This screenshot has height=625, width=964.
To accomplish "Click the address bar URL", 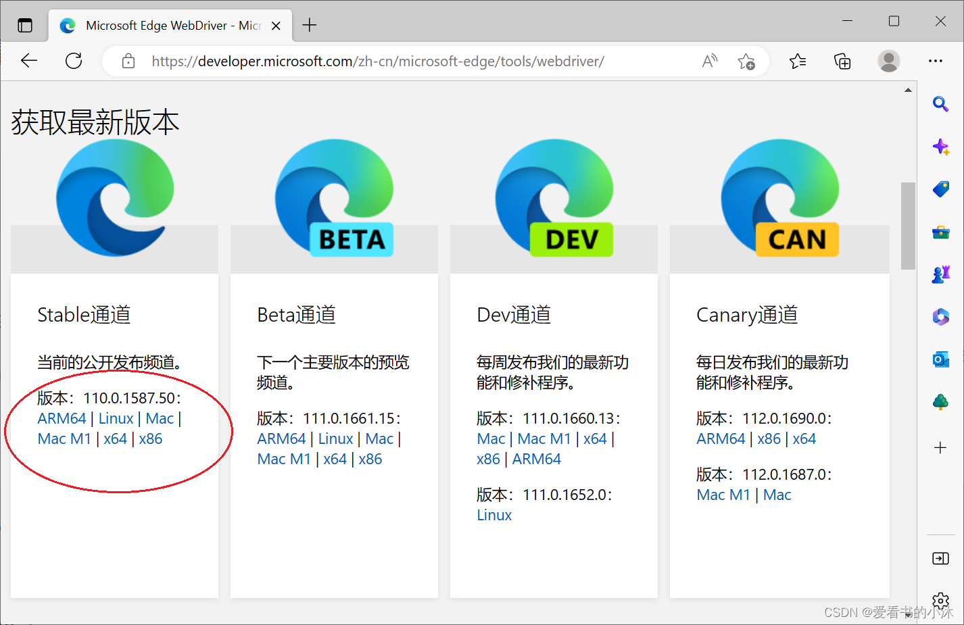I will [x=378, y=61].
